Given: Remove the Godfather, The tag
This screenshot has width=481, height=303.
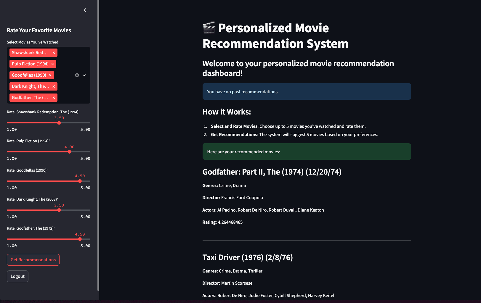Looking at the screenshot, I should pyautogui.click(x=54, y=98).
